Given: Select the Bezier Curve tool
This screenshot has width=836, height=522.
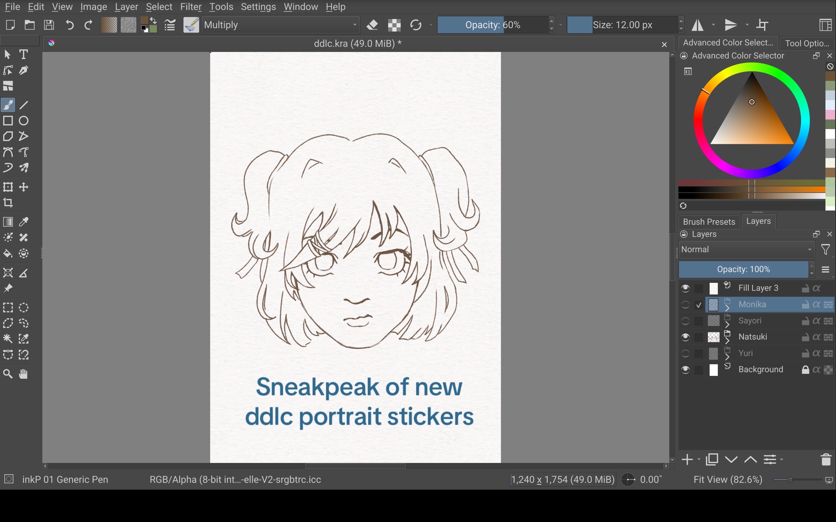Looking at the screenshot, I should (x=8, y=152).
